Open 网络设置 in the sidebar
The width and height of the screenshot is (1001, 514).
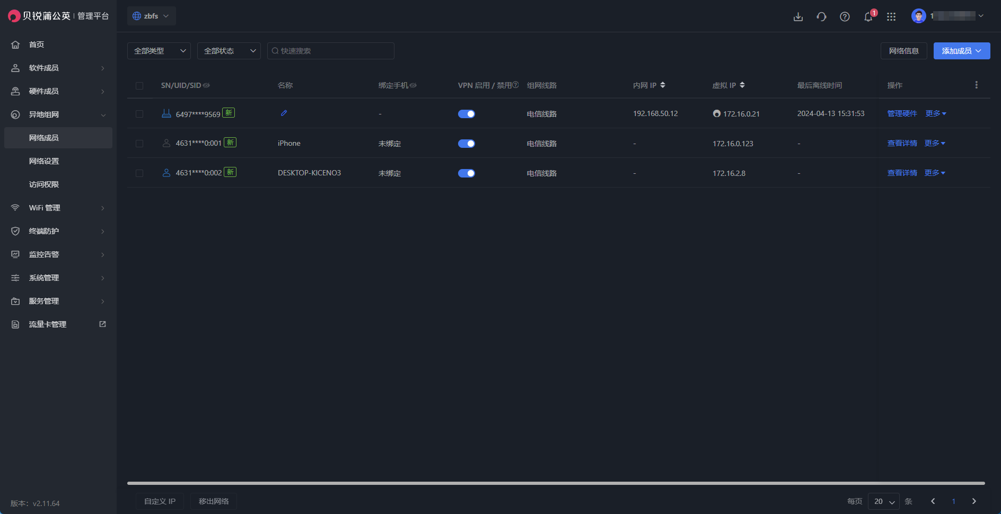pyautogui.click(x=44, y=161)
